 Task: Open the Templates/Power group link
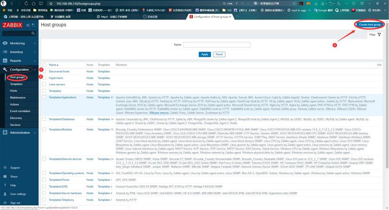point(59,180)
